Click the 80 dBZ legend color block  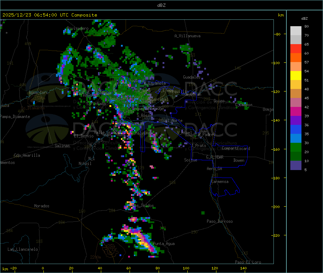296,31
